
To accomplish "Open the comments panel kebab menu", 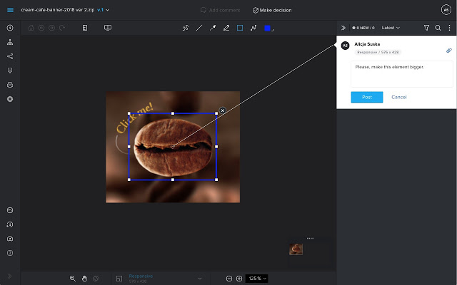I will [448, 28].
